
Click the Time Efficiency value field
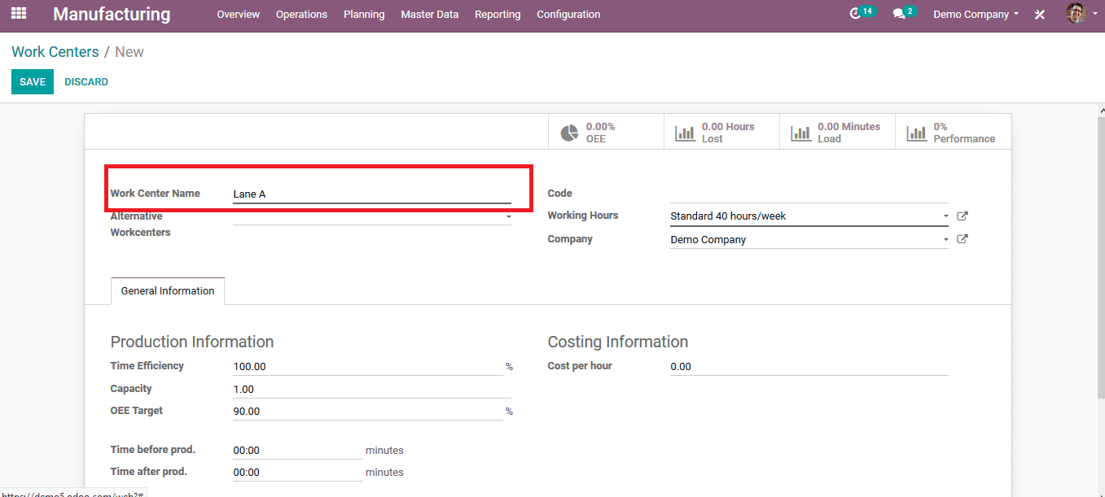[x=367, y=367]
